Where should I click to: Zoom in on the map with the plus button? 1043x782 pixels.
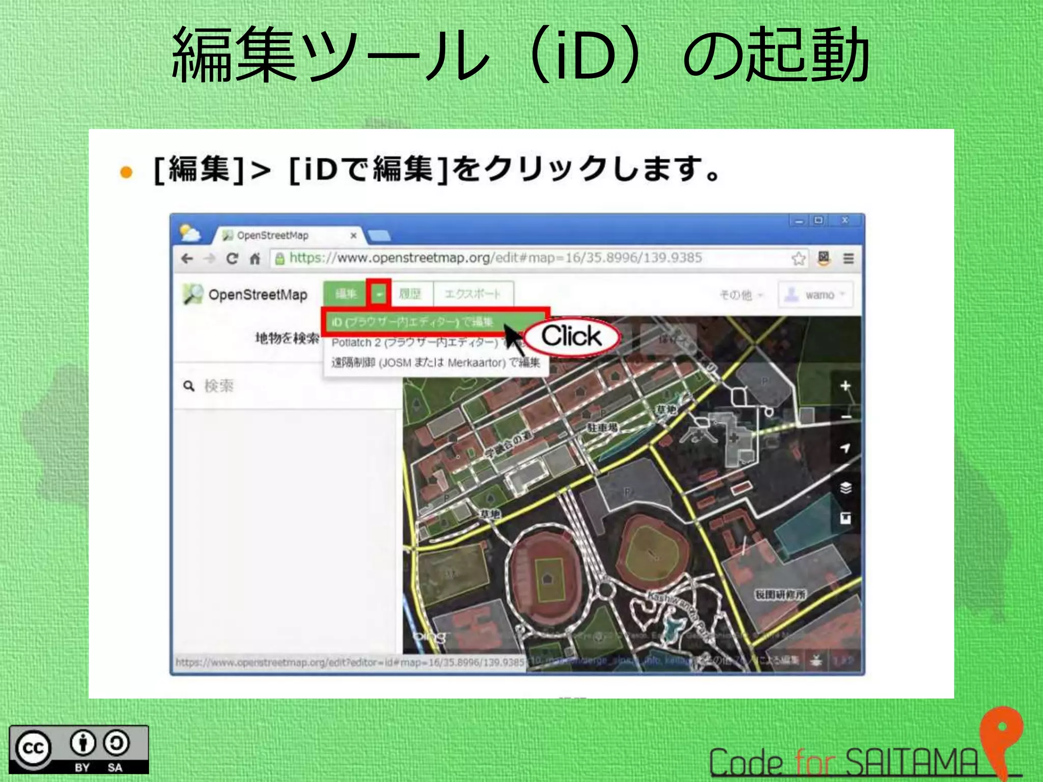coord(845,385)
